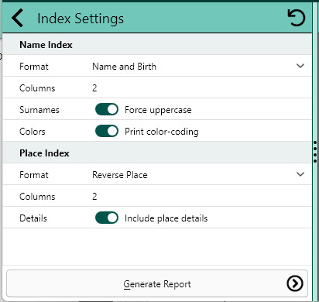Click the Surnames label

(39, 110)
